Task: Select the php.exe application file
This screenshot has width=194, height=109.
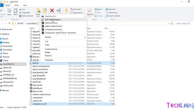Action: [36, 57]
